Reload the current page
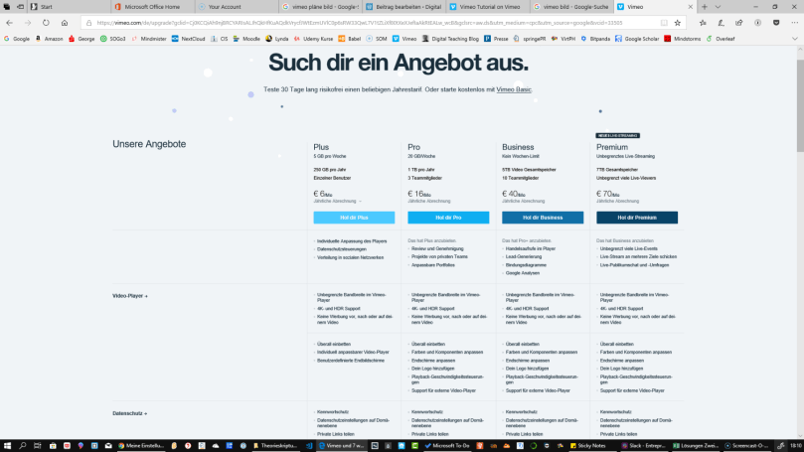This screenshot has height=452, width=804. [46, 23]
